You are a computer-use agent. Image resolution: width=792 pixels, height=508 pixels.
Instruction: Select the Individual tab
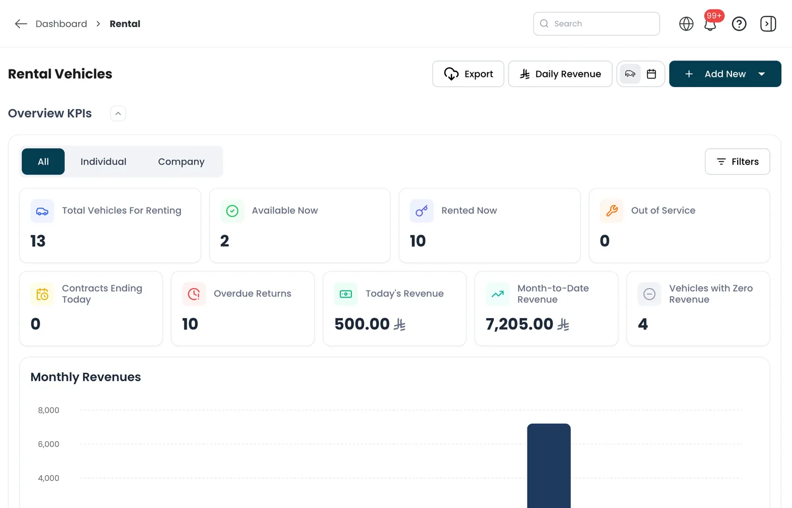(x=104, y=162)
